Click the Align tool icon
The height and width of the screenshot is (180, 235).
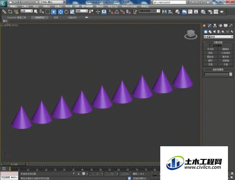[171, 12]
